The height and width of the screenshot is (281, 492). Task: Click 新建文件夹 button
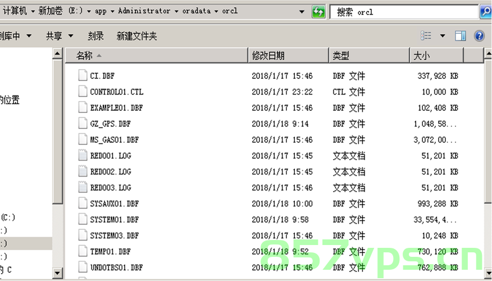[136, 36]
